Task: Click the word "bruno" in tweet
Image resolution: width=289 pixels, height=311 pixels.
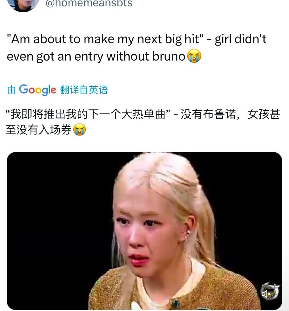Action: (x=169, y=56)
